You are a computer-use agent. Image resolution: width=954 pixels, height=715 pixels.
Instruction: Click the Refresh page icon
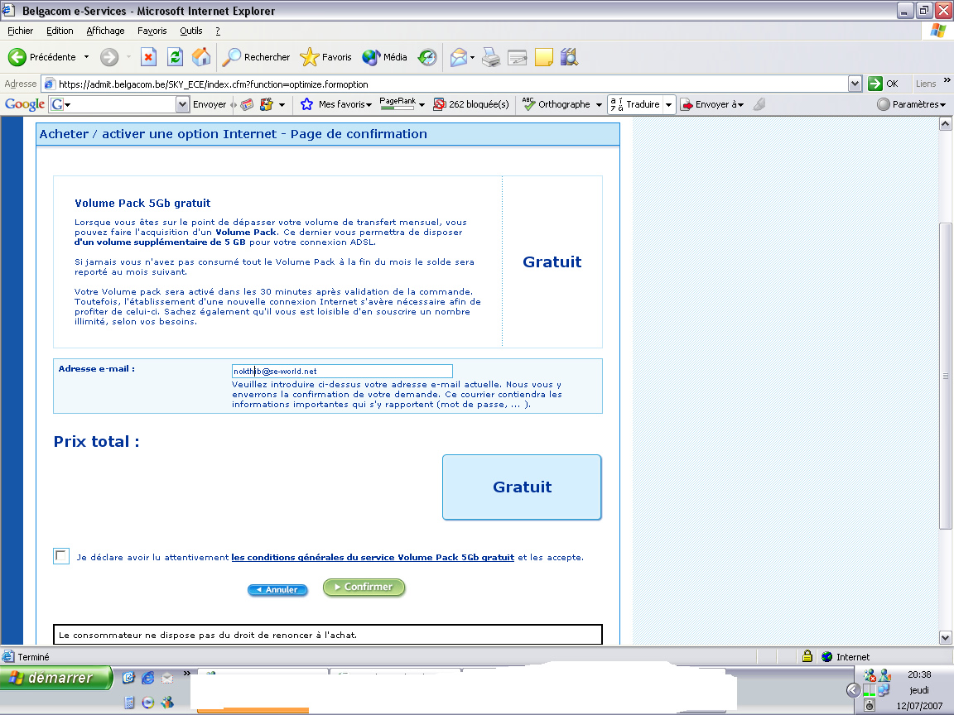[175, 57]
